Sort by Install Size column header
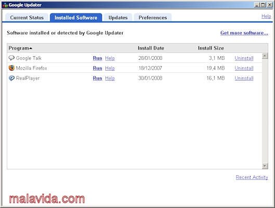Screen dimensions: 275x208 pyautogui.click(x=211, y=48)
